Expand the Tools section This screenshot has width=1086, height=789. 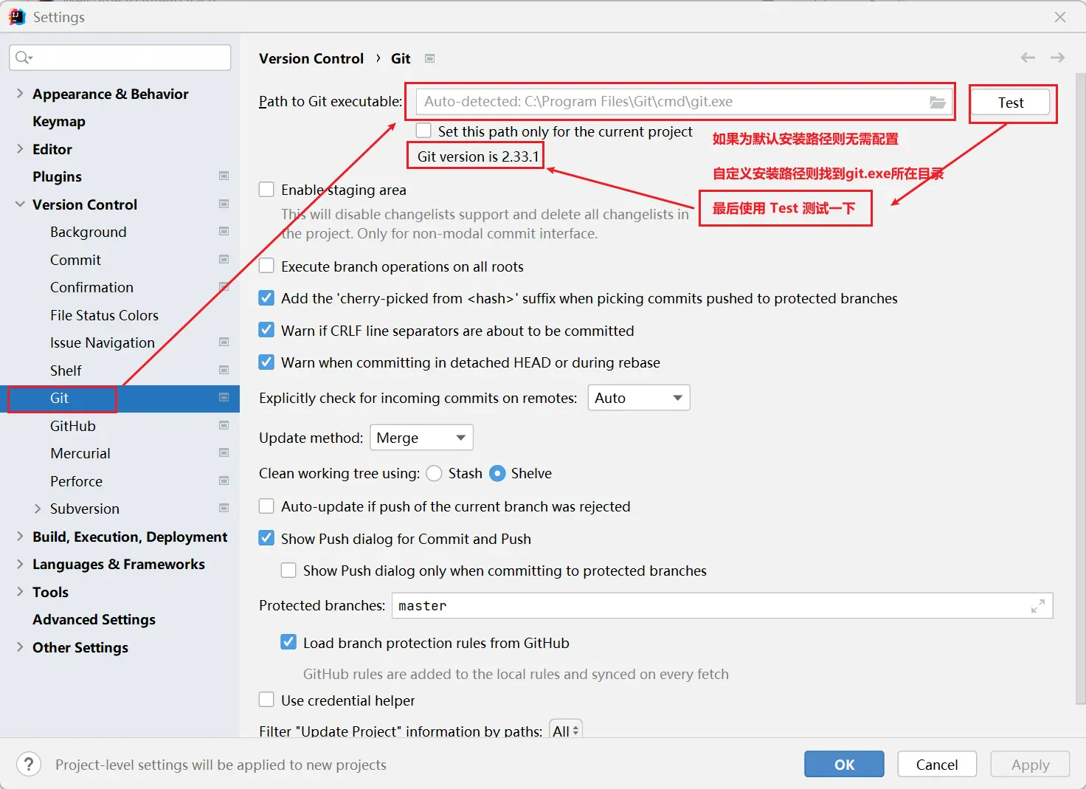(20, 591)
